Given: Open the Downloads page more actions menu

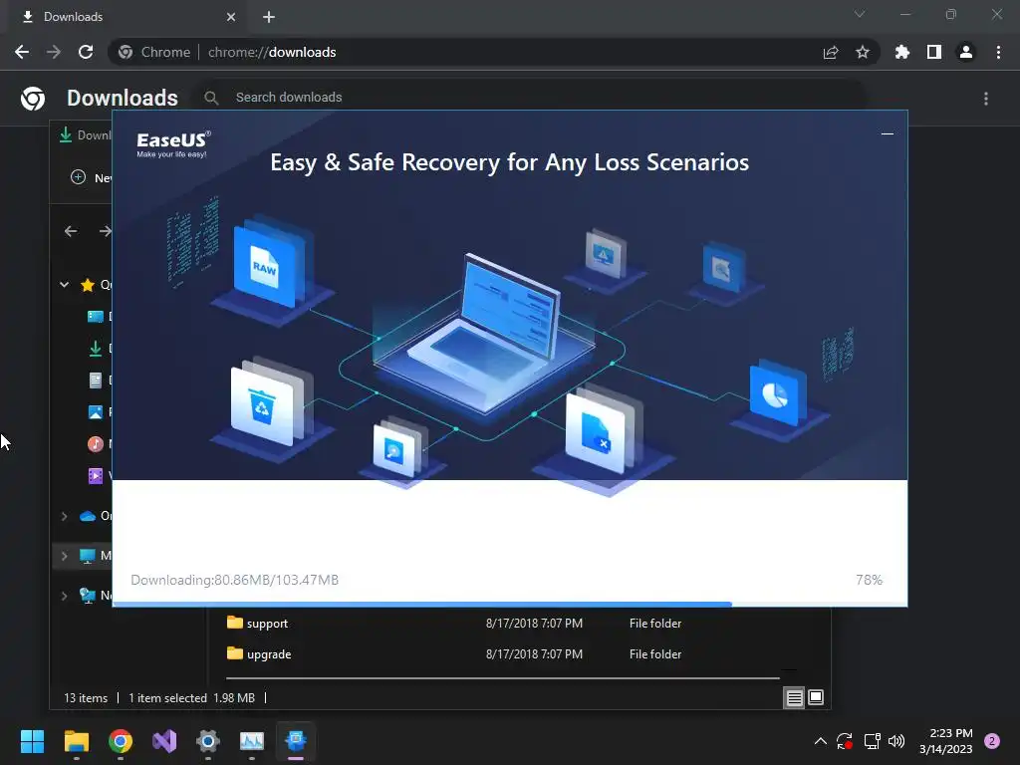Looking at the screenshot, I should [x=986, y=99].
